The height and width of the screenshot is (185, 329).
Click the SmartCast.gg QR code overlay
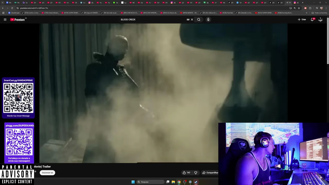tap(18, 98)
